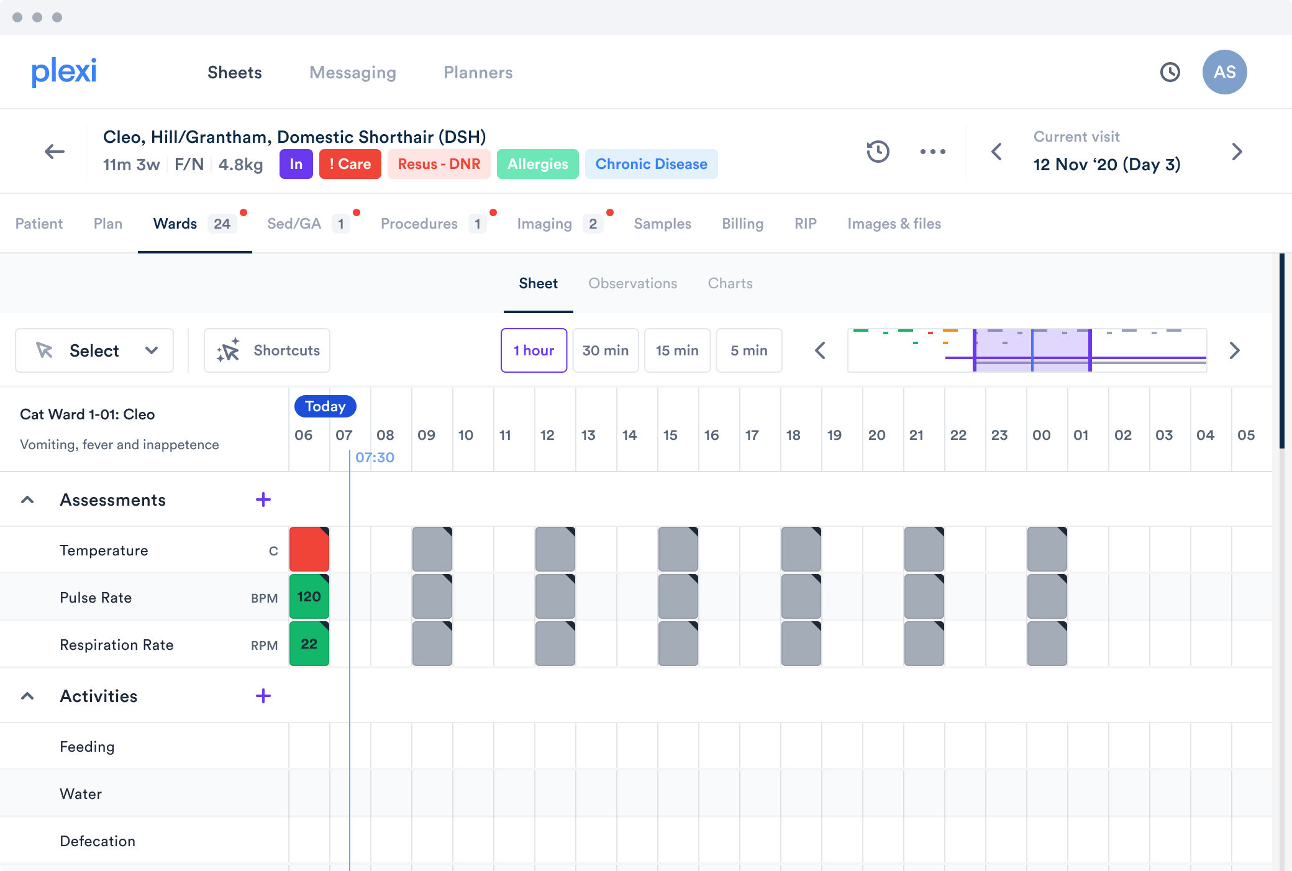Switch to the Observations tab
Image resolution: width=1292 pixels, height=871 pixels.
632,283
